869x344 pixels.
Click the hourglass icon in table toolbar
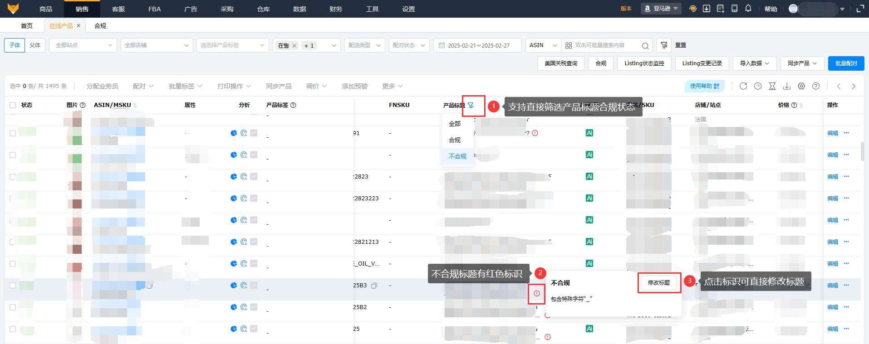click(x=772, y=86)
